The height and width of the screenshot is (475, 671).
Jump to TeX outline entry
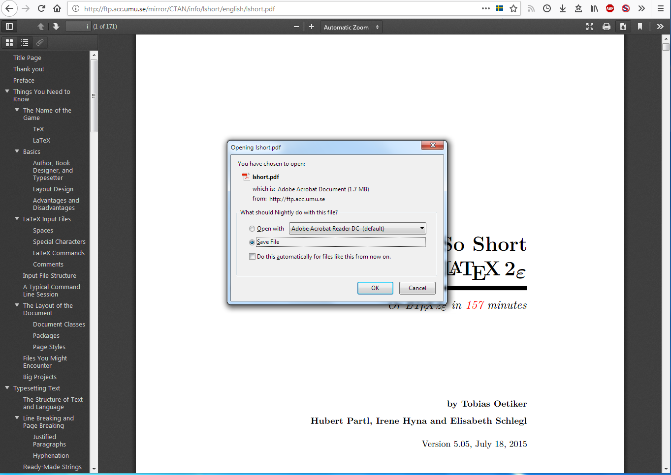point(38,129)
